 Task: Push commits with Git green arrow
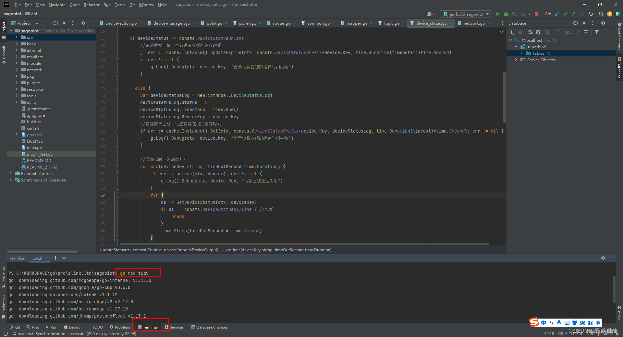click(574, 14)
